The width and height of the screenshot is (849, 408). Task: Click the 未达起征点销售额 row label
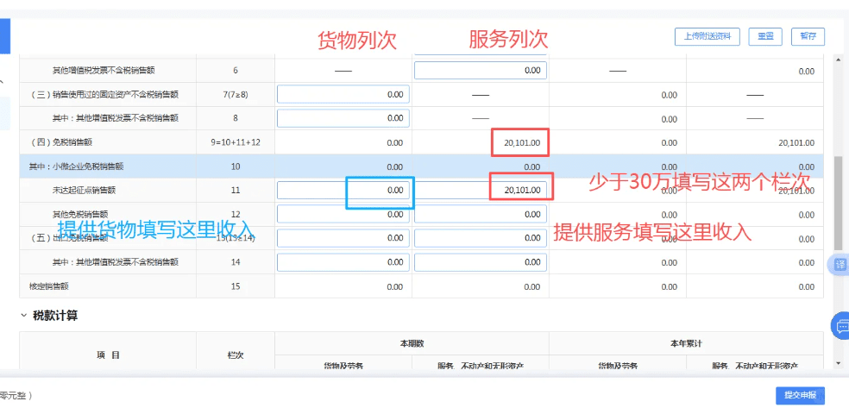84,191
